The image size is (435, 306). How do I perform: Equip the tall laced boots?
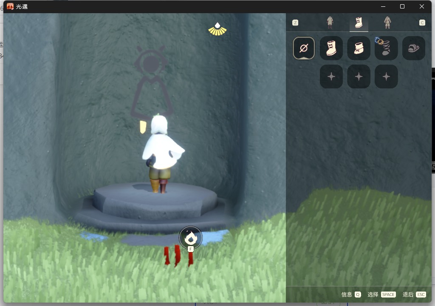[331, 48]
